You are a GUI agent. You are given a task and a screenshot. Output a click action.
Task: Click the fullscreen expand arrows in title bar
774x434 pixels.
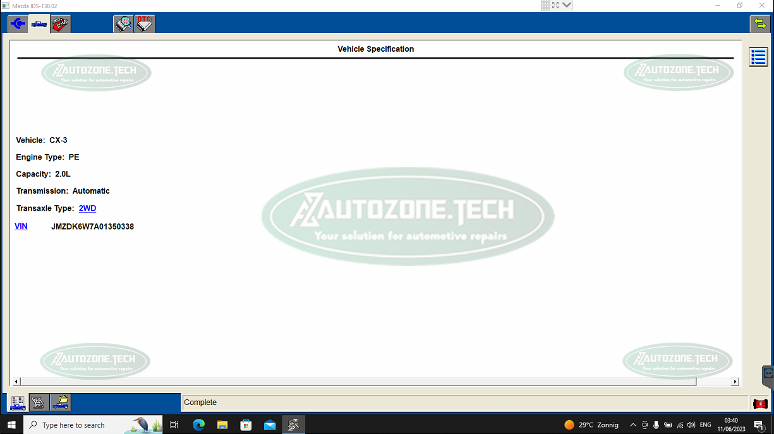pyautogui.click(x=555, y=5)
